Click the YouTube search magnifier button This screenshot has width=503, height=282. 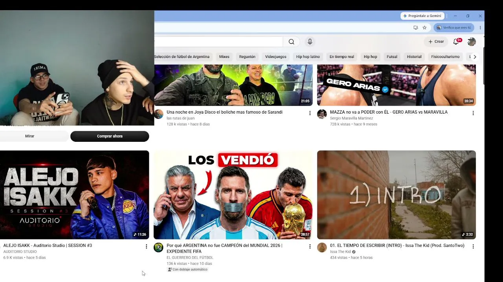pos(291,42)
